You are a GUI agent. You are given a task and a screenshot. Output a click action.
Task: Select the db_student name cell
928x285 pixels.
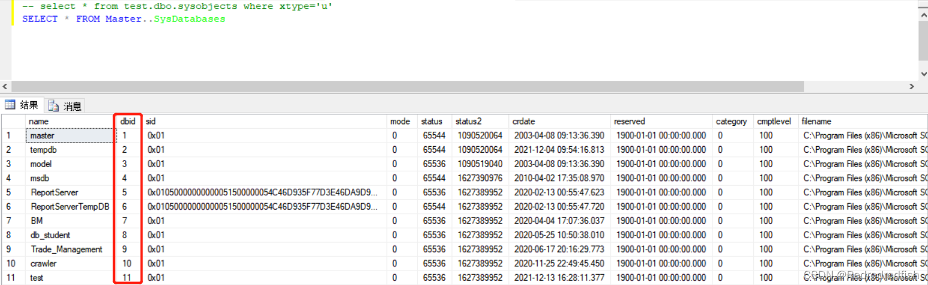[x=70, y=235]
